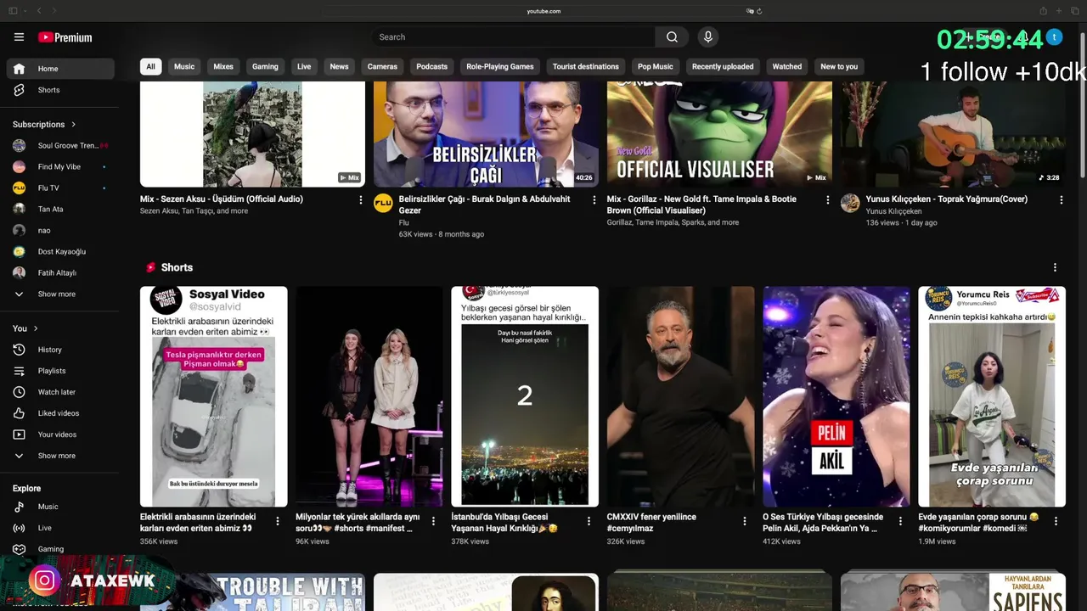Open Yunus Kılıççeken Toprak Yağmura title

pyautogui.click(x=947, y=199)
